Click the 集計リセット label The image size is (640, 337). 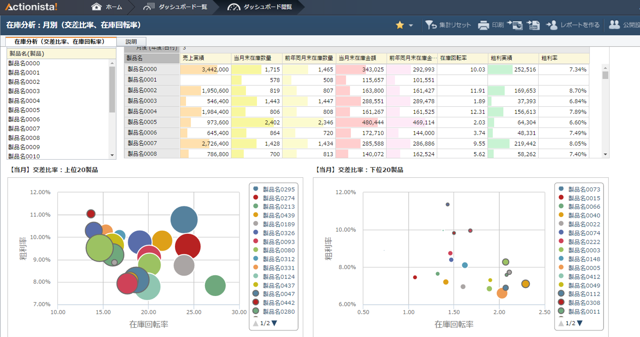pos(455,25)
